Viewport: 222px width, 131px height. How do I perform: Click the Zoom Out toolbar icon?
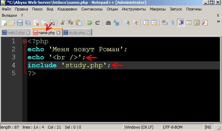click(135, 23)
